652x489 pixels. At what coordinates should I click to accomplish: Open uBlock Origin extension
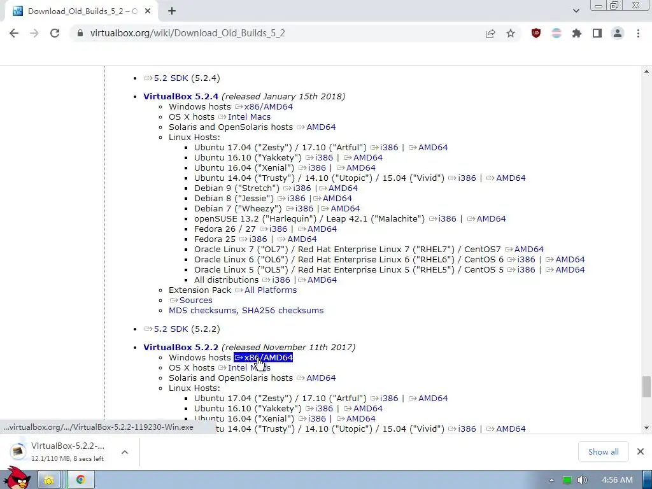536,33
